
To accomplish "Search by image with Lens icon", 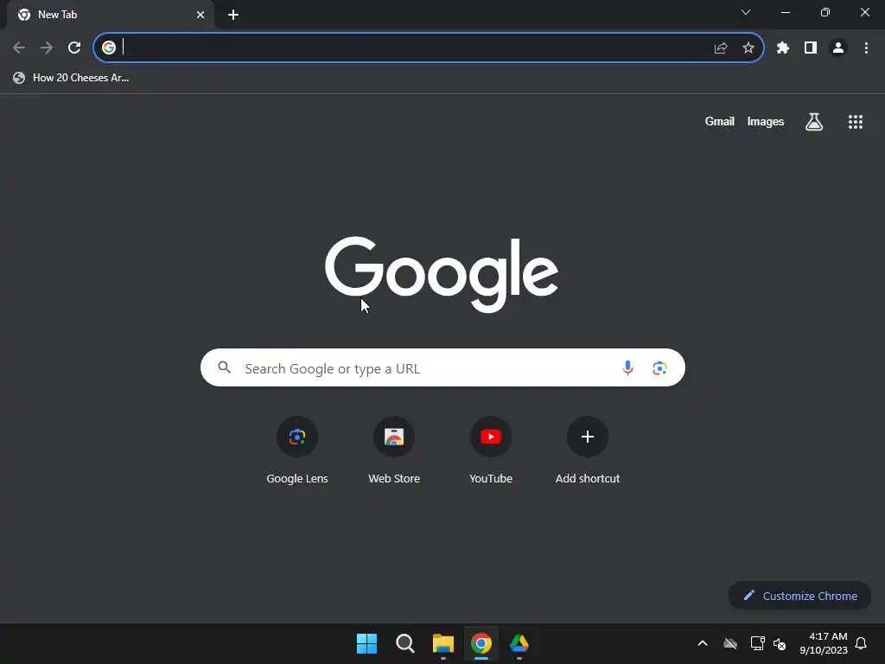I will coord(659,368).
